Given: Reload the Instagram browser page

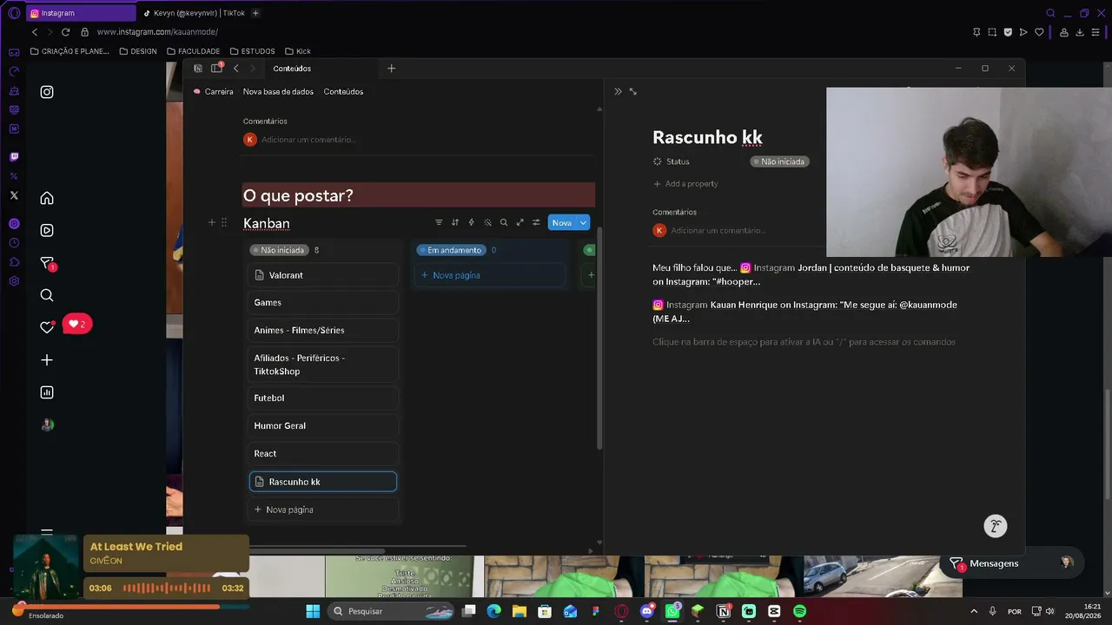Looking at the screenshot, I should pyautogui.click(x=65, y=32).
